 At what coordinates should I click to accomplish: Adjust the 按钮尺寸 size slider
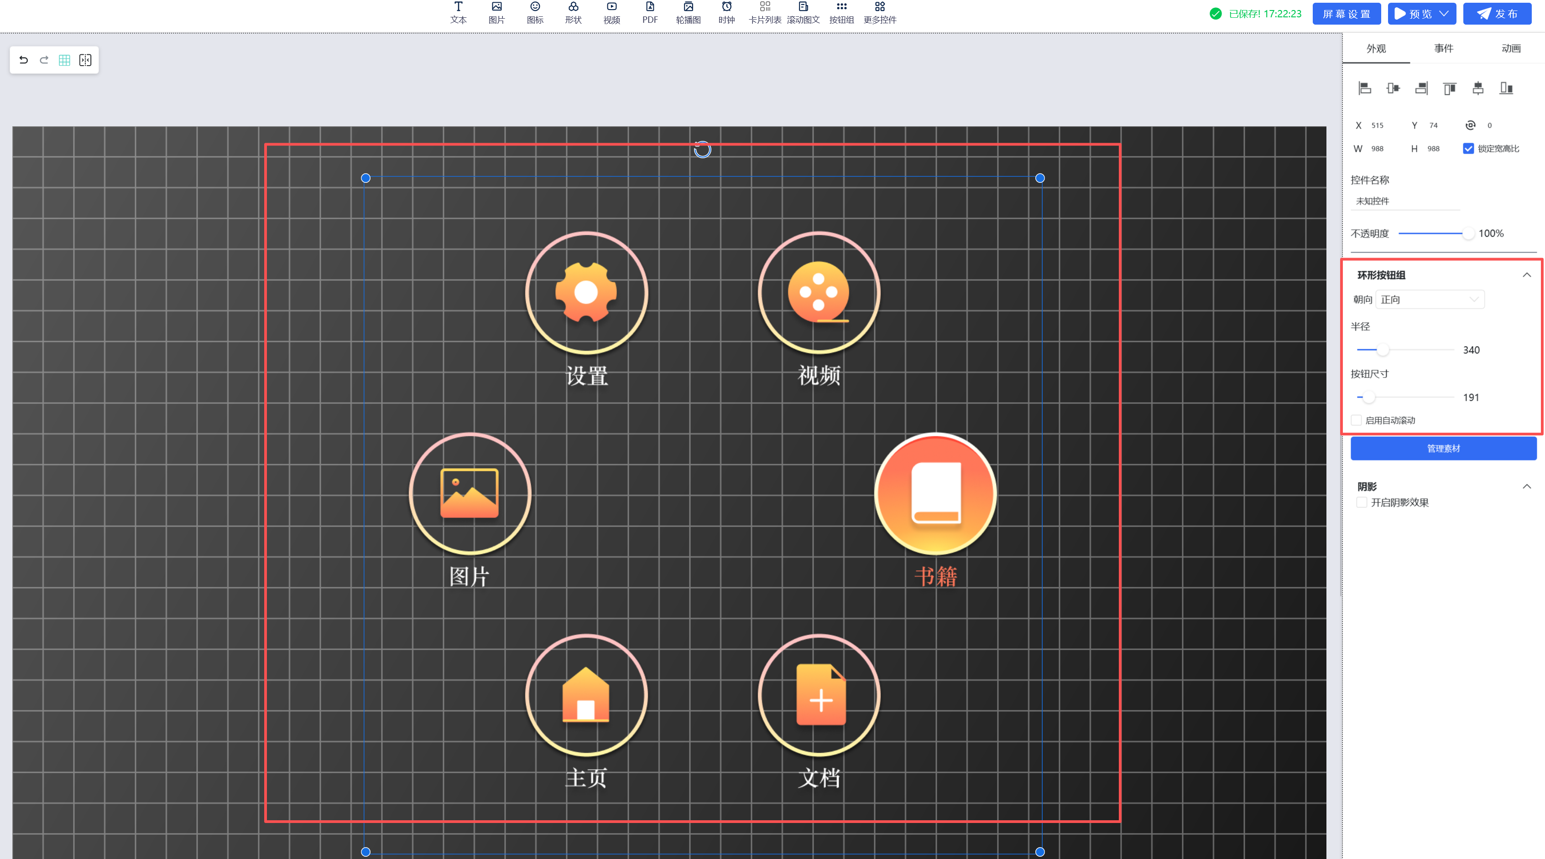point(1368,397)
